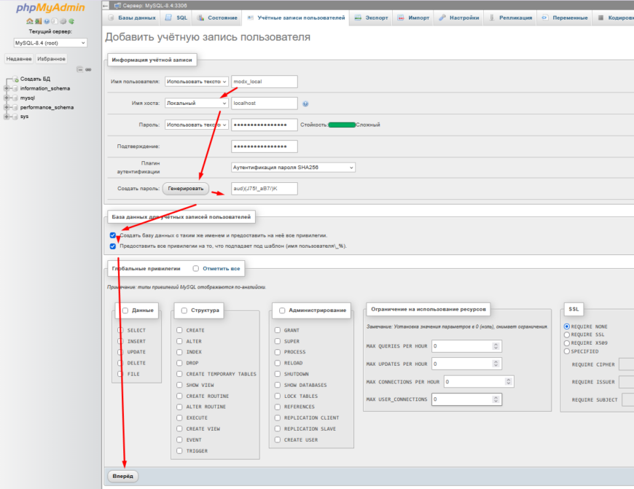Expand information_schema tree node
Screen dimensions: 634x489
(7, 88)
